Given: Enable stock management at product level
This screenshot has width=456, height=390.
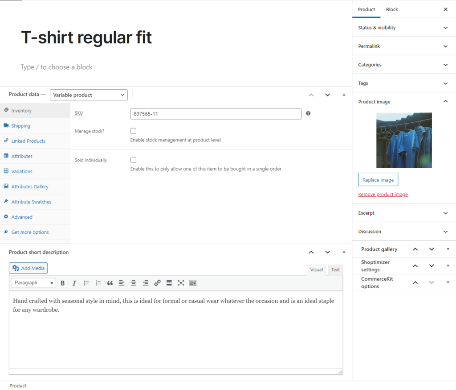Looking at the screenshot, I should pos(133,130).
